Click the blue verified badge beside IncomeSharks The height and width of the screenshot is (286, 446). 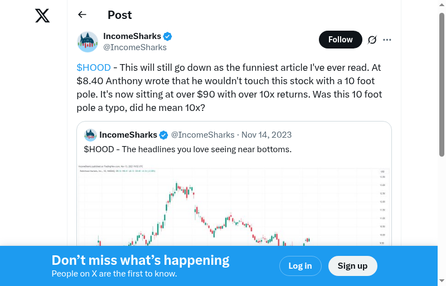[x=167, y=36]
